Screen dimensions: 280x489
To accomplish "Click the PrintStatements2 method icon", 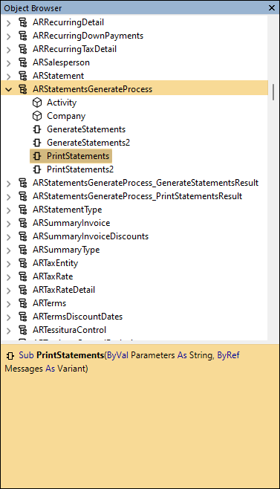I will (x=37, y=169).
